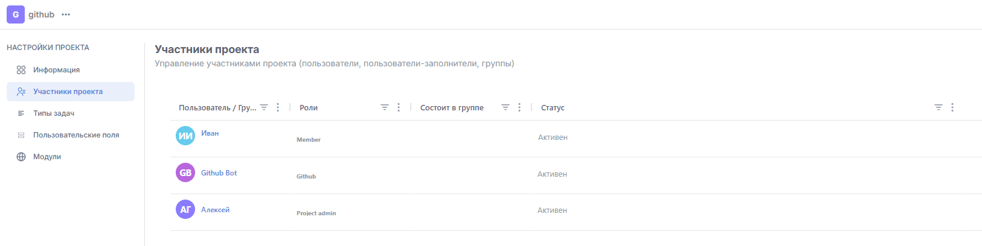
Task: Open Алексей's user profile link
Action: 215,210
